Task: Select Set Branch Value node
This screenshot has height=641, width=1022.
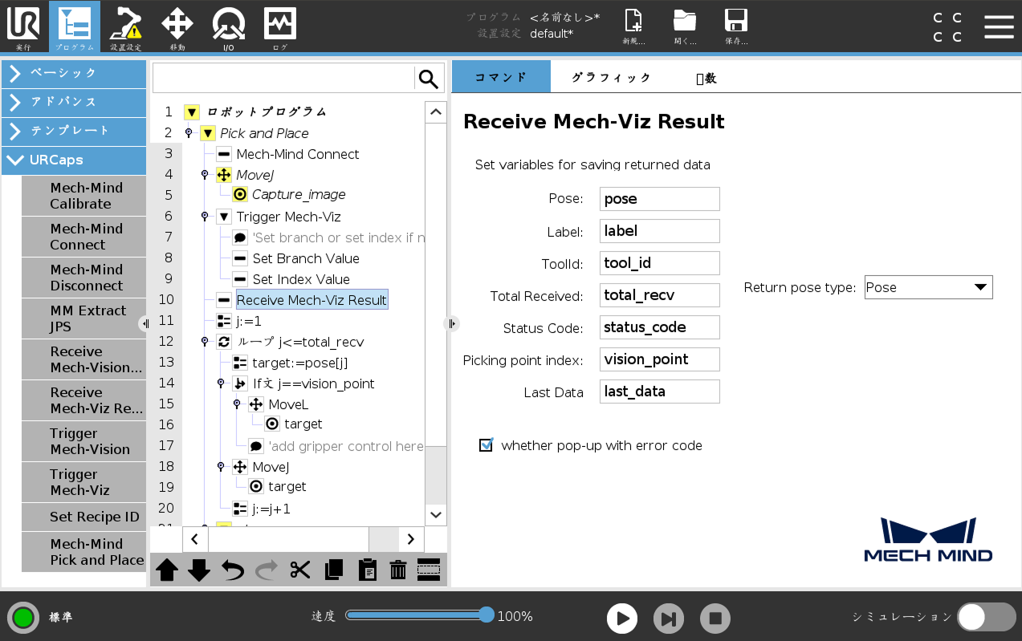Action: pyautogui.click(x=306, y=258)
